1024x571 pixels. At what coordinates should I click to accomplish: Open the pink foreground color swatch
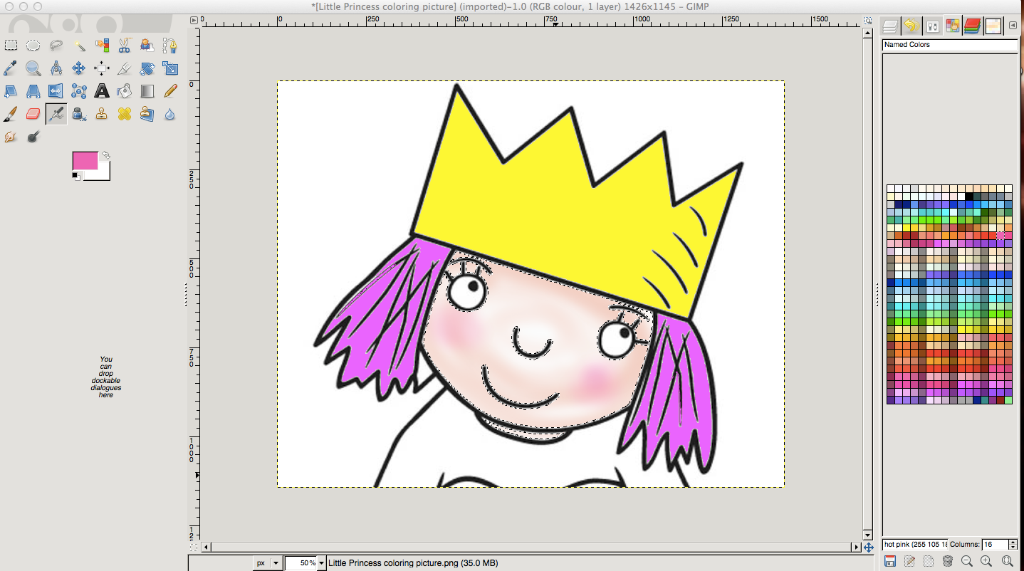(85, 161)
